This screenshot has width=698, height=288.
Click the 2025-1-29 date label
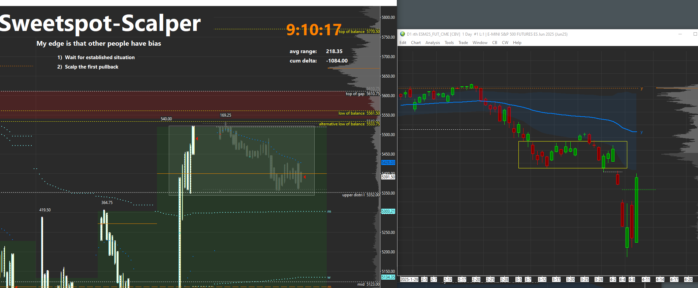[x=409, y=280]
